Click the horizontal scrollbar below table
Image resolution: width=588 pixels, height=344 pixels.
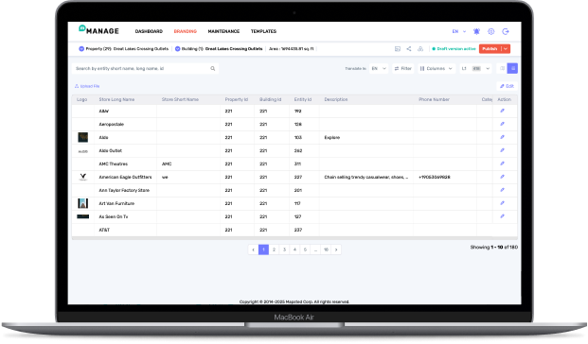click(294, 238)
